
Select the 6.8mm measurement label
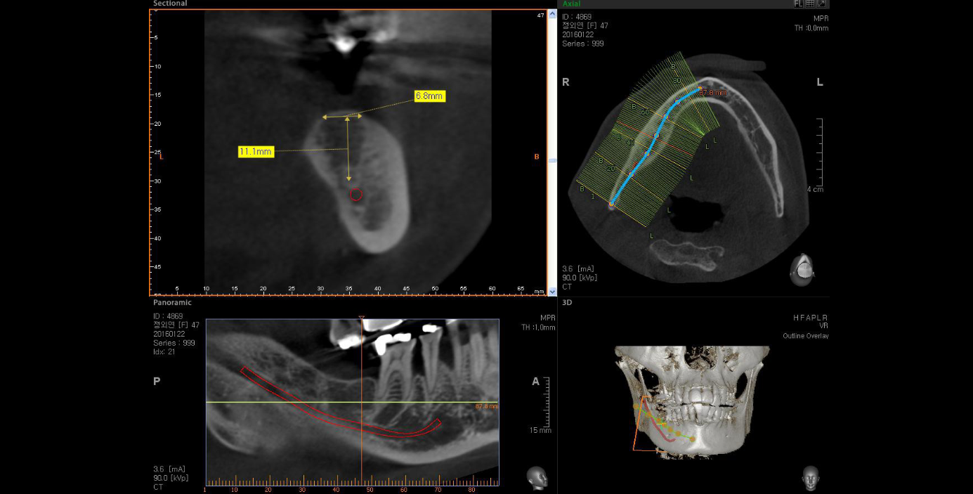tap(430, 96)
